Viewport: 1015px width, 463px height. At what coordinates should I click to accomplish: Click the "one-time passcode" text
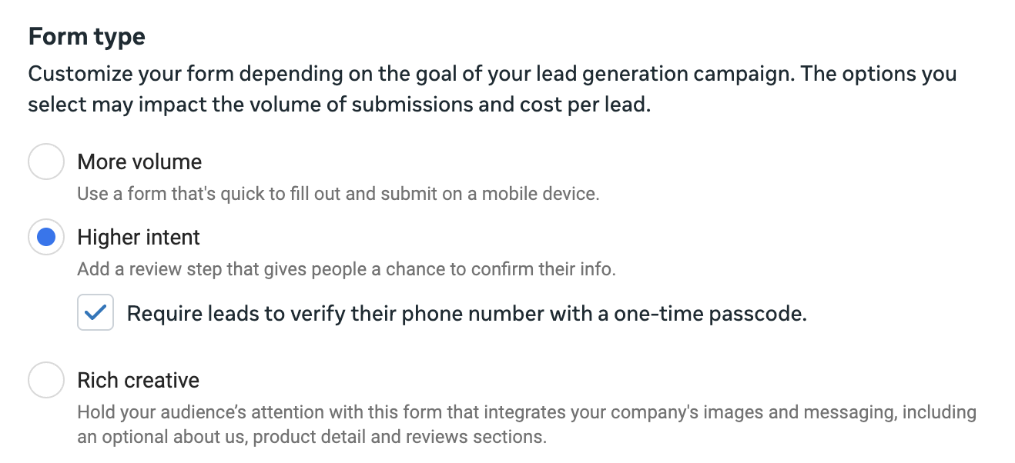(x=708, y=314)
